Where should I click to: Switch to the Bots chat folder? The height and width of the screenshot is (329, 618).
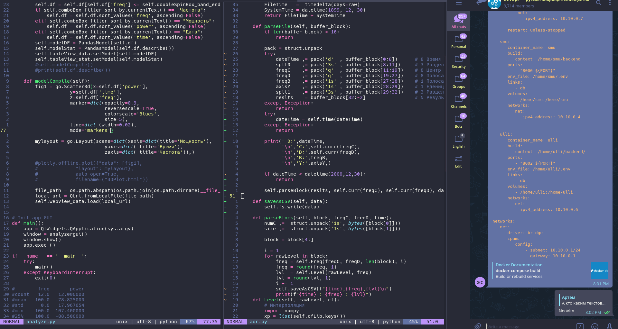pyautogui.click(x=459, y=121)
